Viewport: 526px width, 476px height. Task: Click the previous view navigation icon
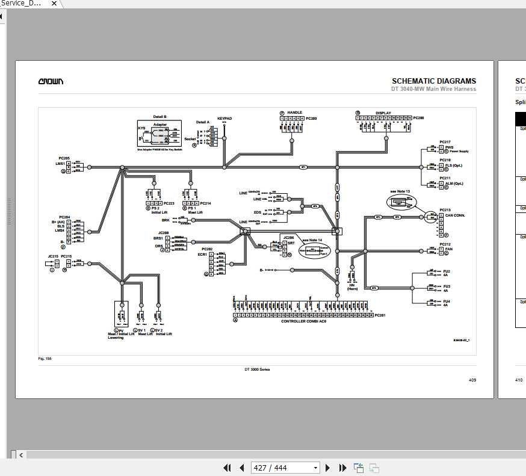pyautogui.click(x=359, y=468)
